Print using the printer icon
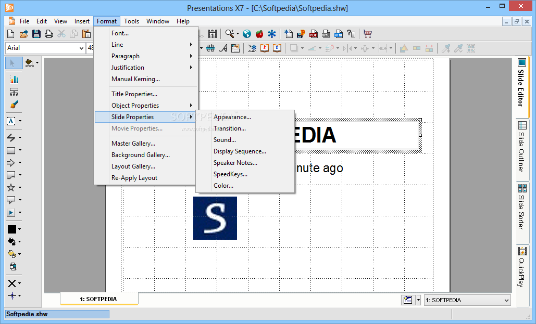The width and height of the screenshot is (536, 324). pos(49,34)
